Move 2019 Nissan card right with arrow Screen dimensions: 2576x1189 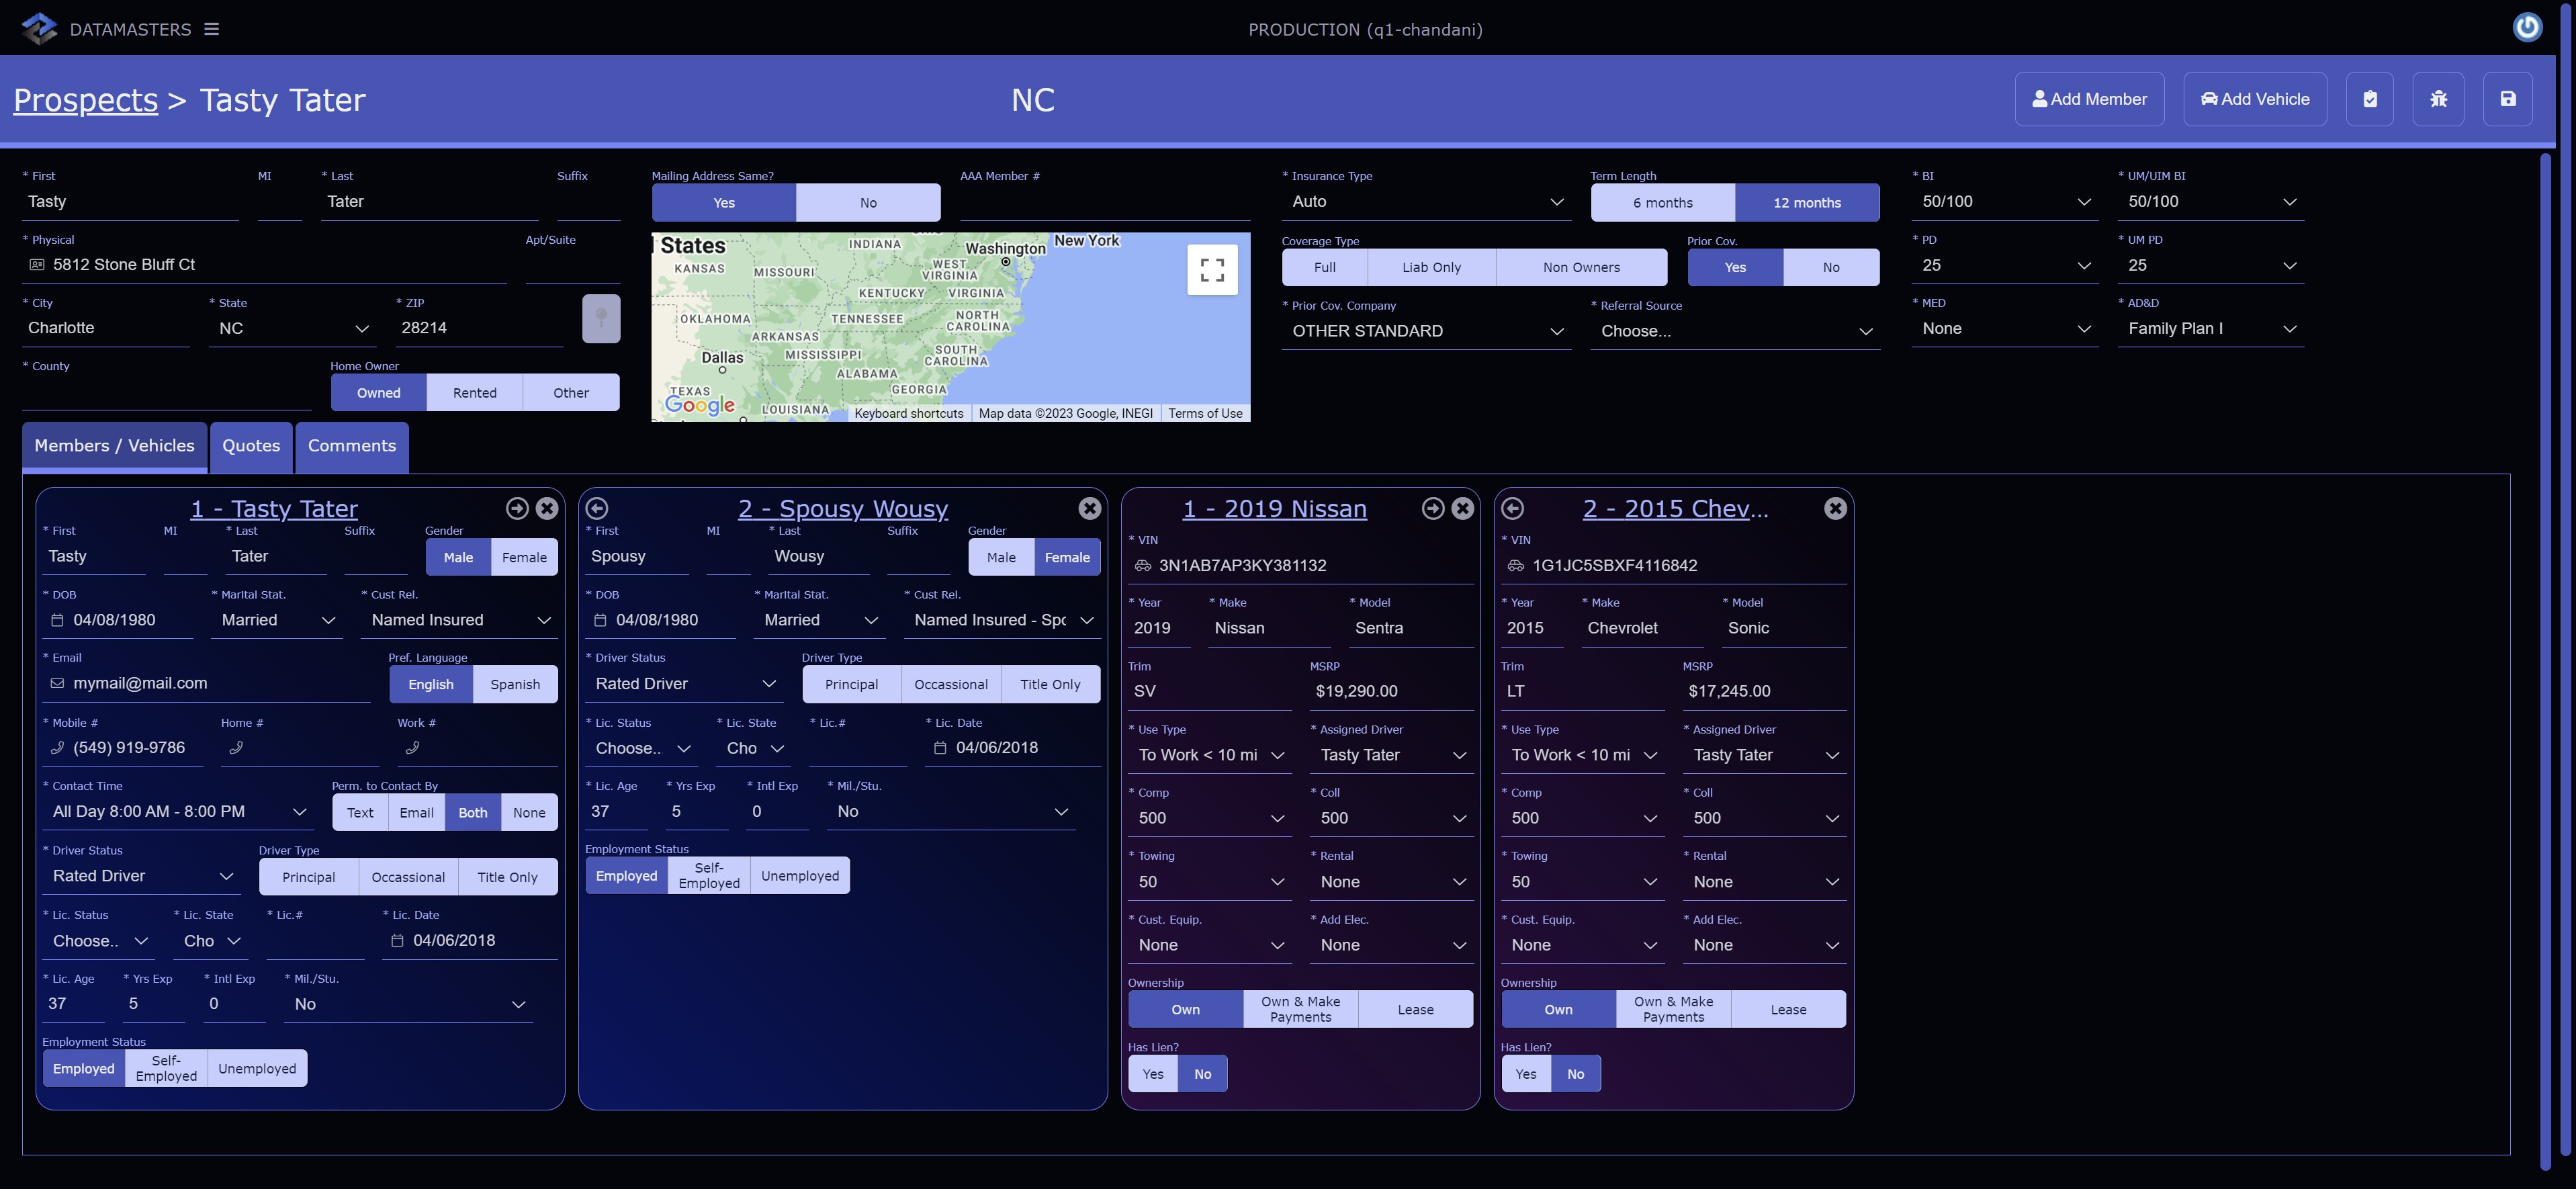point(1432,508)
